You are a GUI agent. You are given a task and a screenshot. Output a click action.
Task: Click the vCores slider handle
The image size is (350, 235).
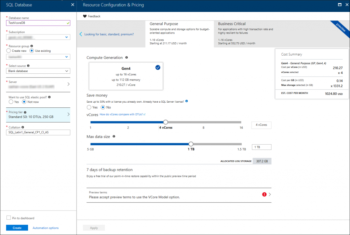tap(166, 122)
